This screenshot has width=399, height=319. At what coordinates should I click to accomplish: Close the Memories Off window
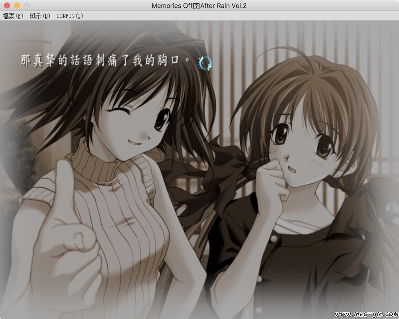coord(7,5)
